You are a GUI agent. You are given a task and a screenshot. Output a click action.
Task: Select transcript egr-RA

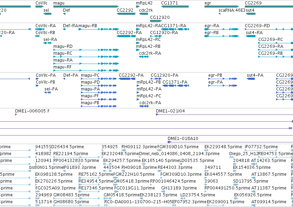click(212, 25)
